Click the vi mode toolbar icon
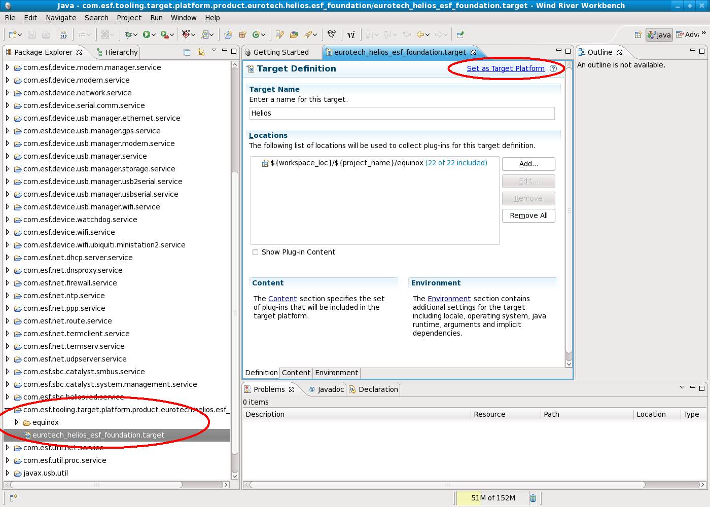The width and height of the screenshot is (710, 507). (x=351, y=34)
